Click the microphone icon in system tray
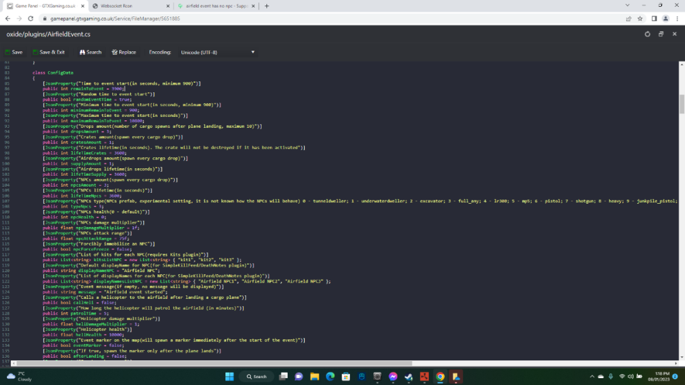 [x=611, y=376]
